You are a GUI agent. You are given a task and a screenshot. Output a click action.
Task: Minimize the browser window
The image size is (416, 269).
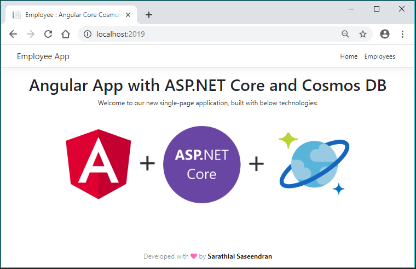point(351,9)
